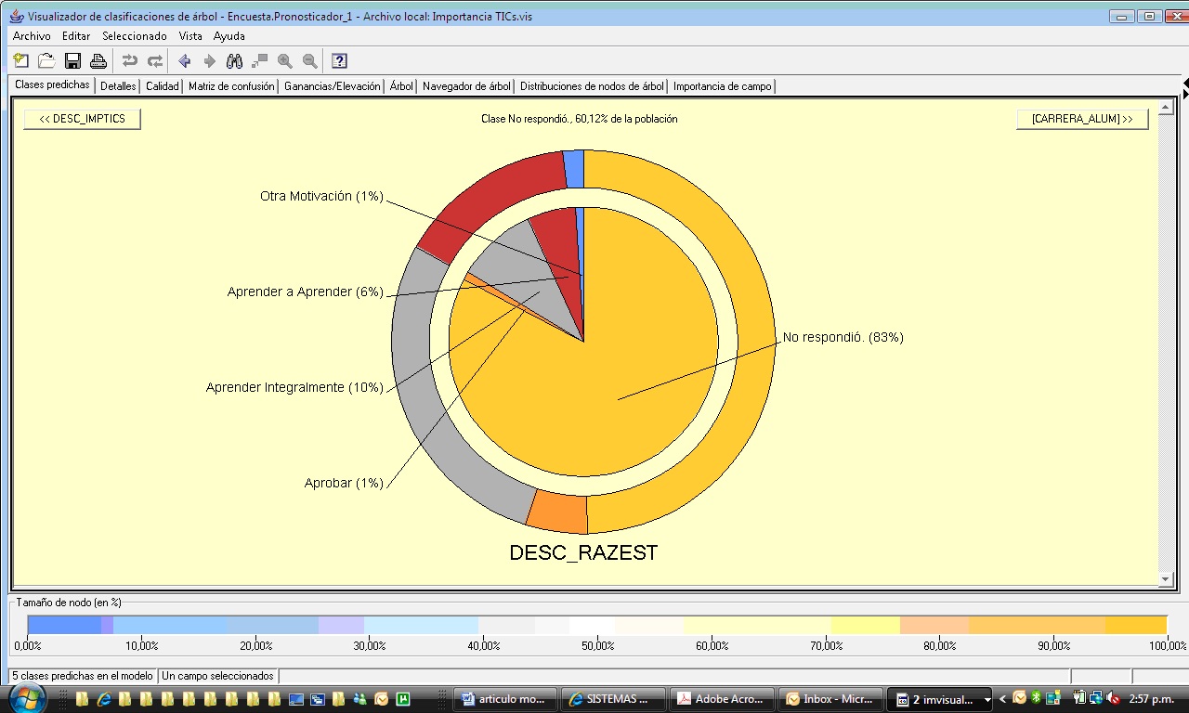Go to next field CARRERA_ALUM
Viewport: 1189px width, 713px height.
coord(1082,119)
